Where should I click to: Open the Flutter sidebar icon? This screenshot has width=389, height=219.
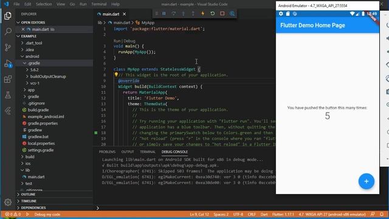[8, 111]
